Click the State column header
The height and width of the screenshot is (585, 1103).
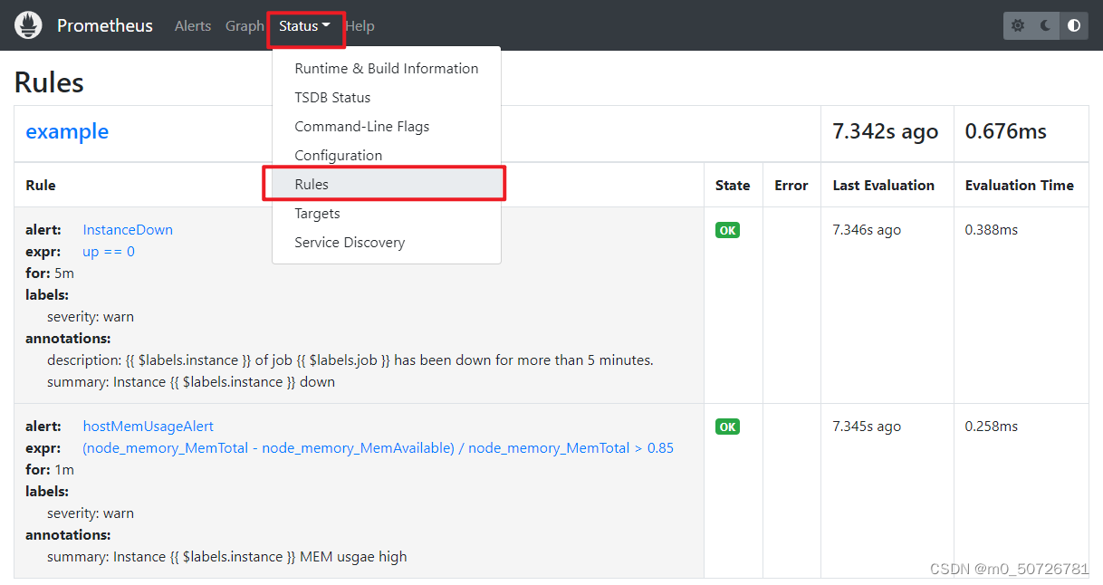(733, 186)
